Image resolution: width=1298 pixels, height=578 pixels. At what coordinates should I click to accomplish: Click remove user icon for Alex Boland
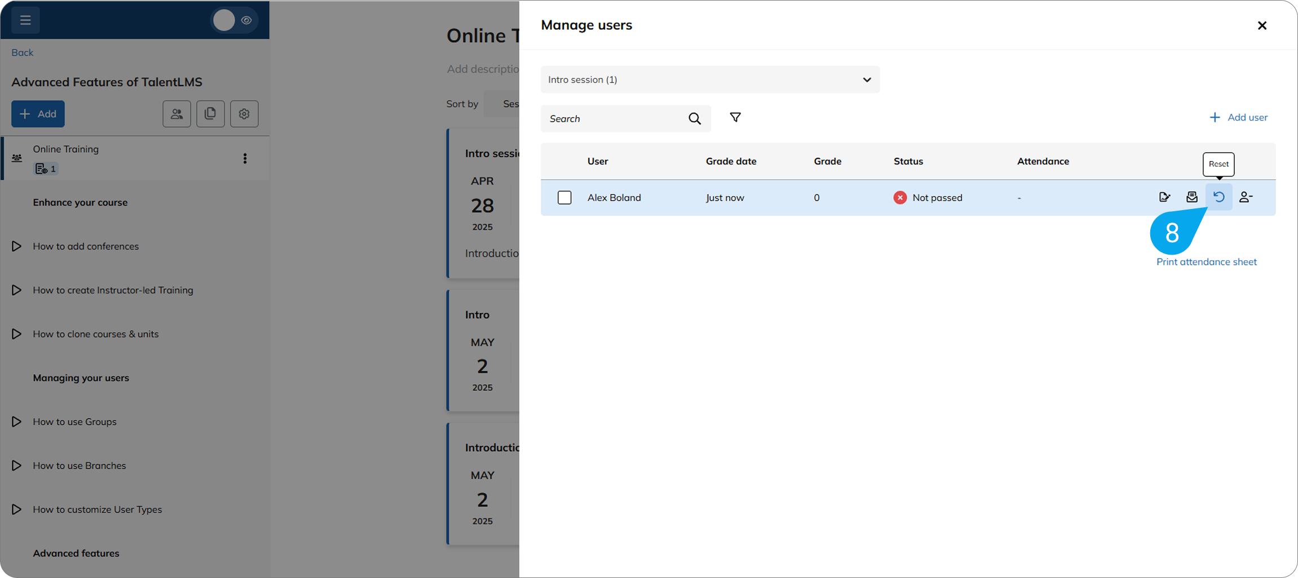point(1246,197)
